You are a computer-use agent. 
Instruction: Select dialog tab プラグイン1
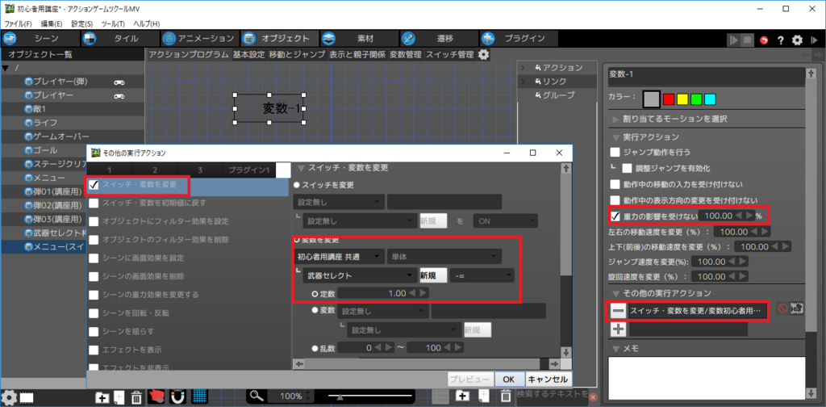point(249,170)
